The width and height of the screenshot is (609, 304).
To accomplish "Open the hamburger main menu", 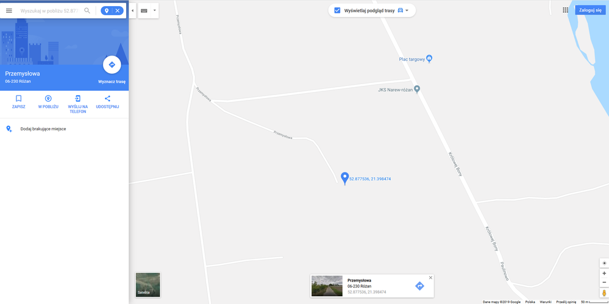I will [x=9, y=10].
